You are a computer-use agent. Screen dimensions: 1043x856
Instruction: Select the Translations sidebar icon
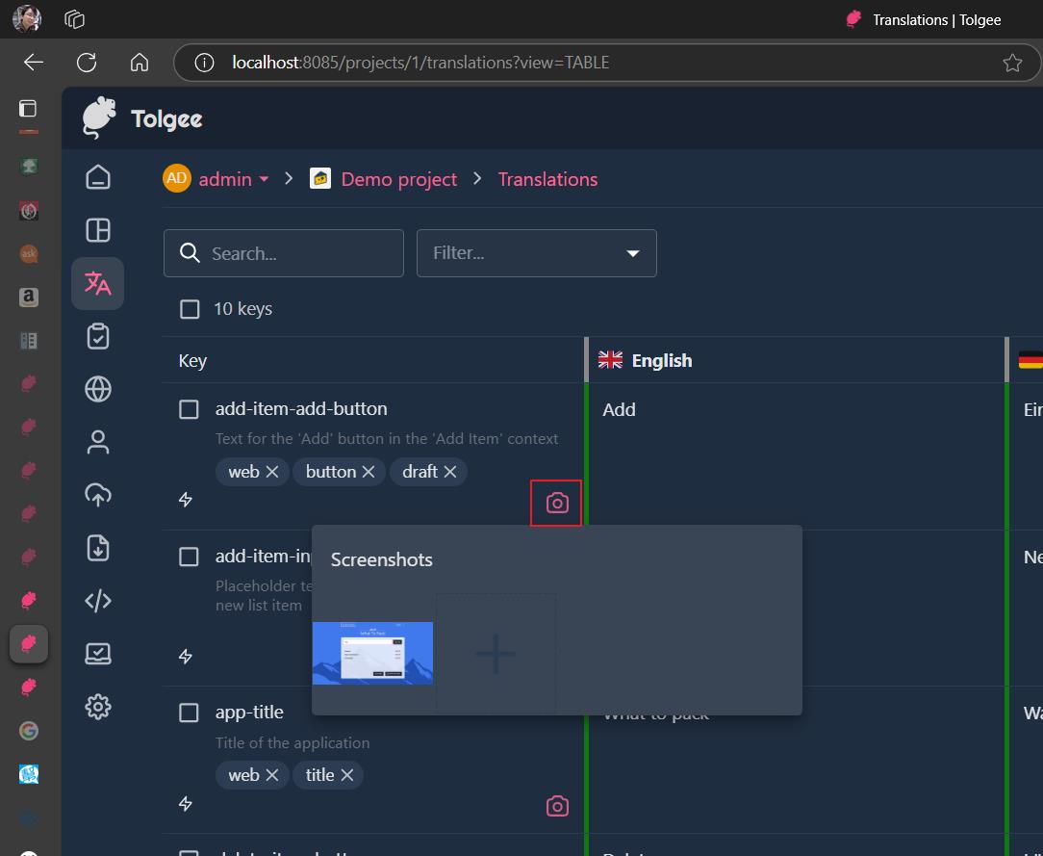point(98,283)
